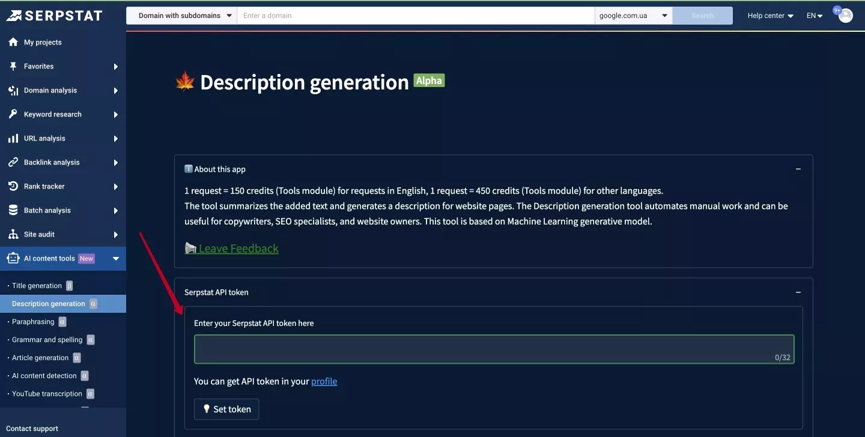
Task: Open the Backlink analysis chain icon
Action: (x=13, y=162)
